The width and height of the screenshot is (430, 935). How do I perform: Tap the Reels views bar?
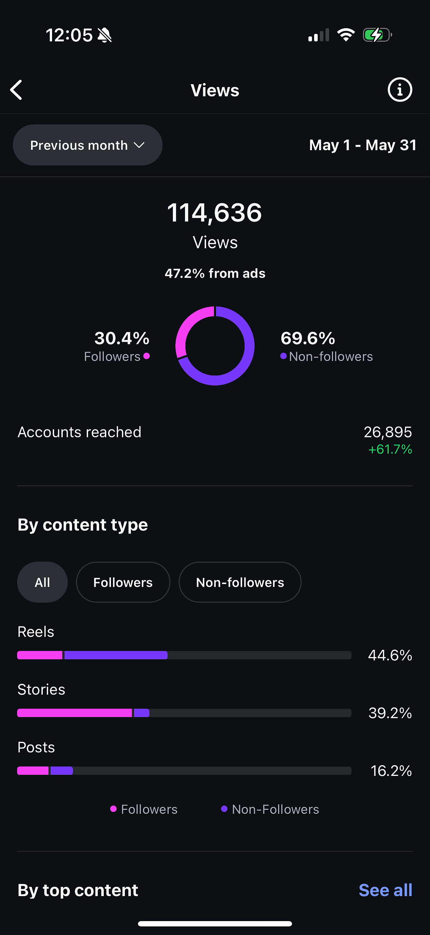click(x=184, y=655)
